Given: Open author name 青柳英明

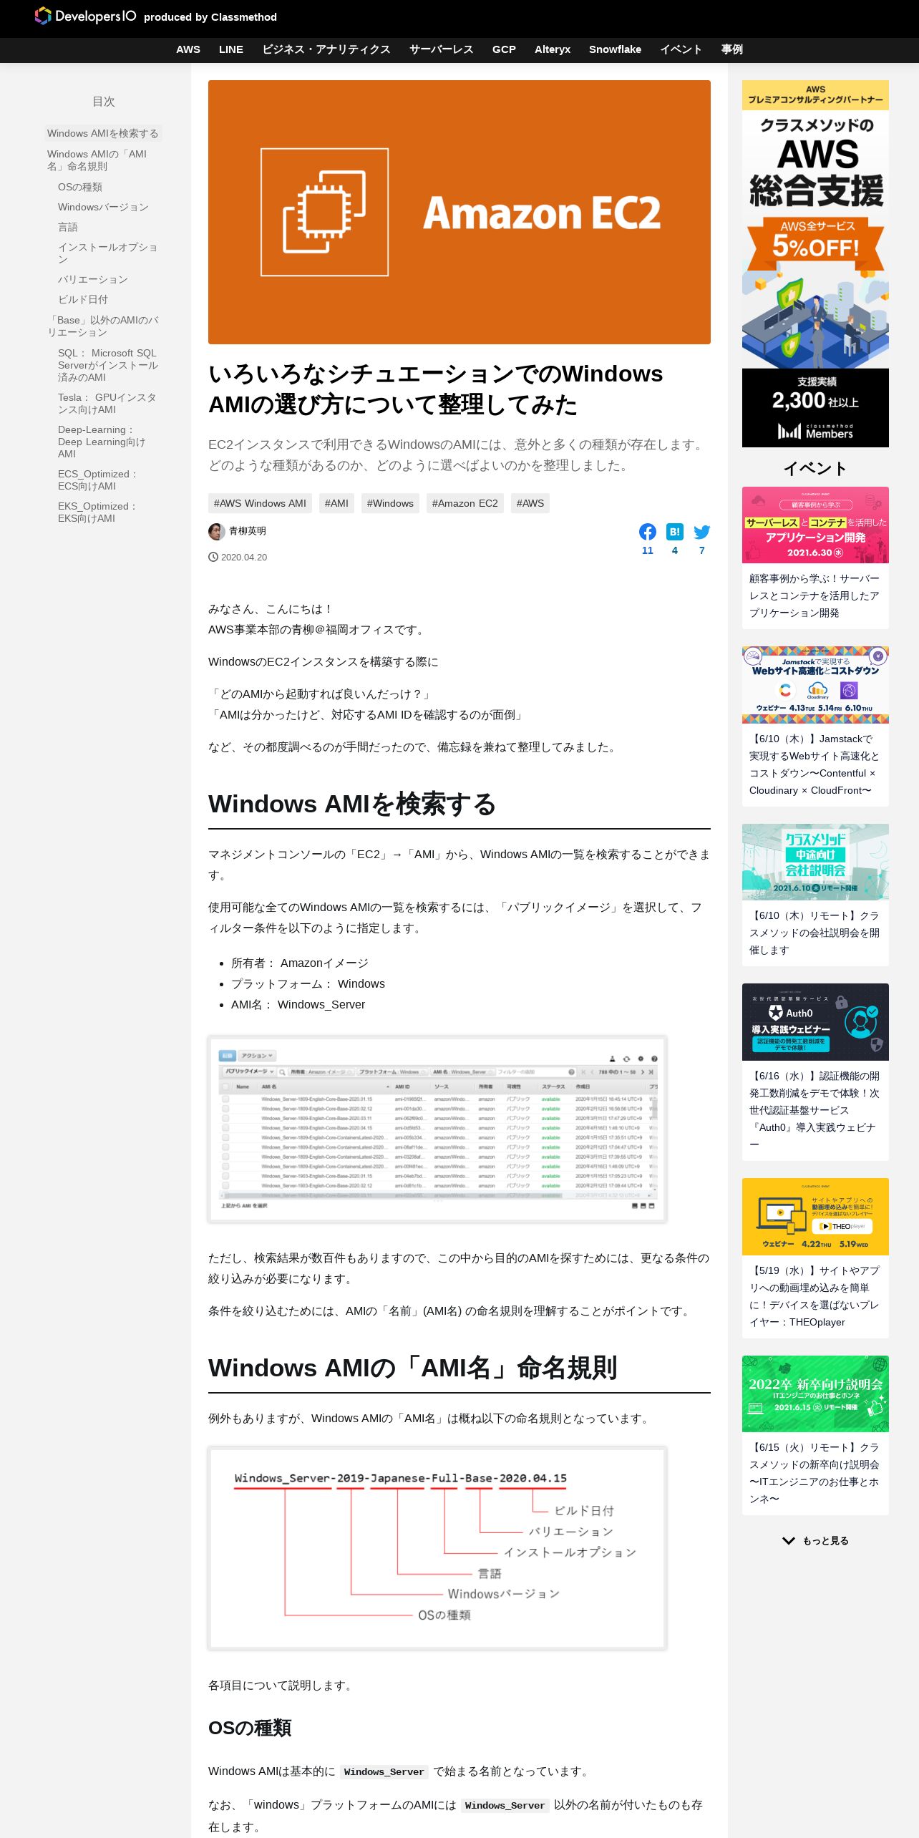Looking at the screenshot, I should [248, 531].
